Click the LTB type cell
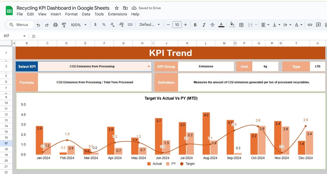327x174 pixels. (318, 66)
